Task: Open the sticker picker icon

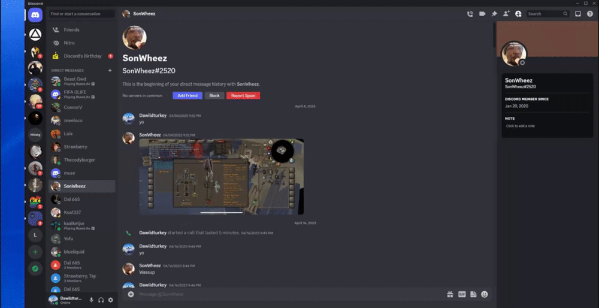Action: click(x=473, y=294)
